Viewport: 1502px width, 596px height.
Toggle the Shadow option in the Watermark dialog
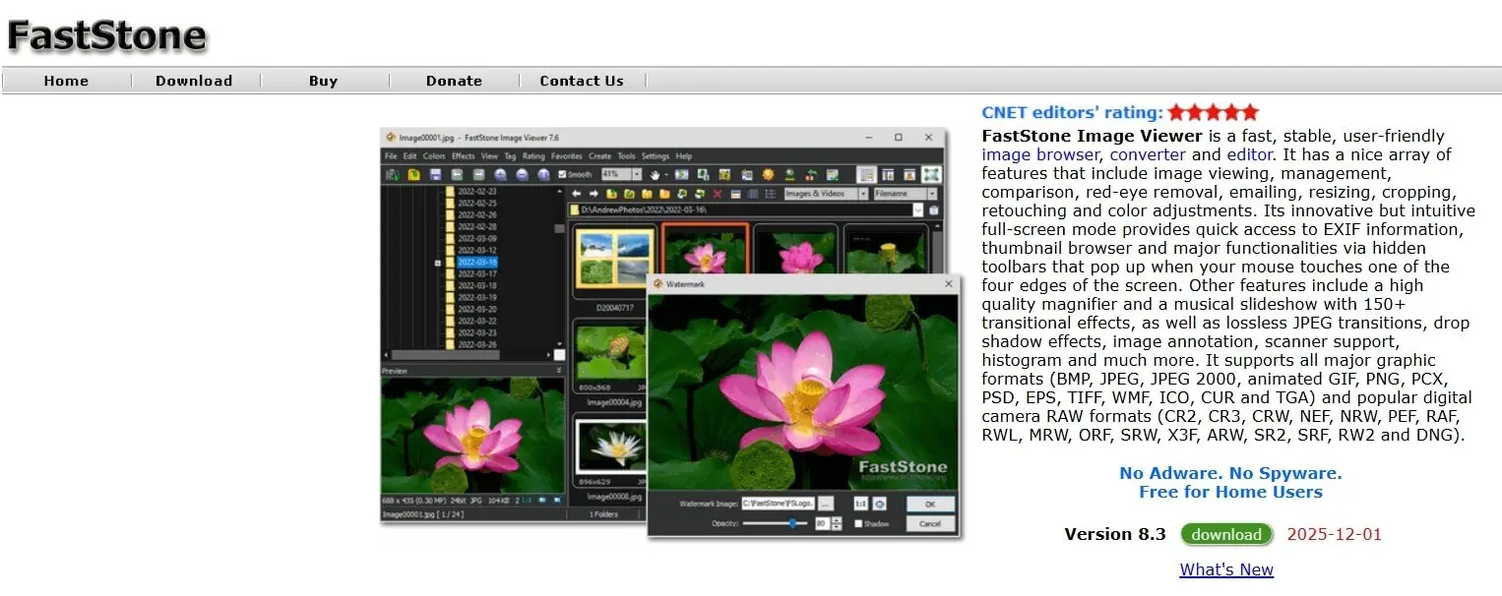coord(858,523)
